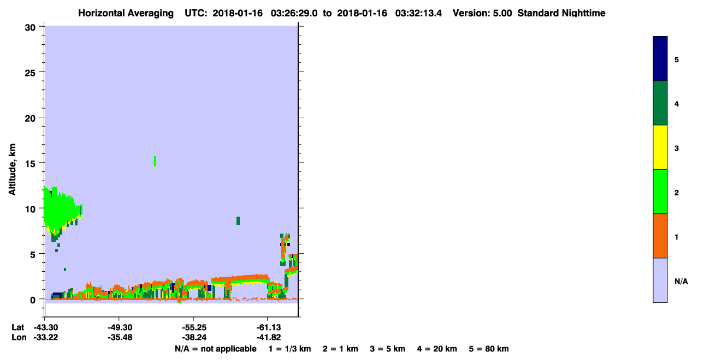Click the orange colorbar segment labeled 1

[x=660, y=236]
